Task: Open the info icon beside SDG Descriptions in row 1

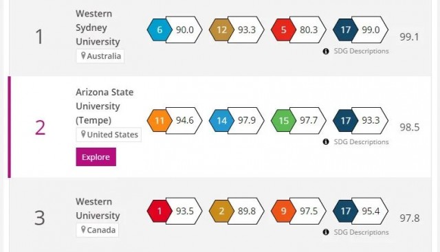Action: 325,51
